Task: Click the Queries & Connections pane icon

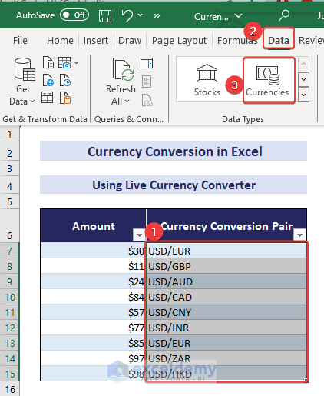Action: point(147,63)
